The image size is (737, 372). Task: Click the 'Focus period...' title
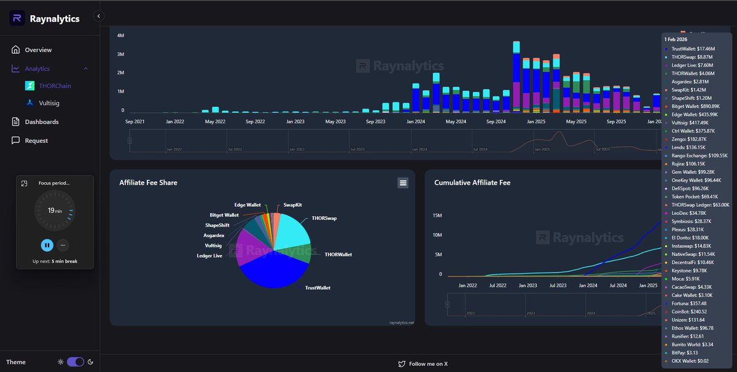pyautogui.click(x=54, y=183)
